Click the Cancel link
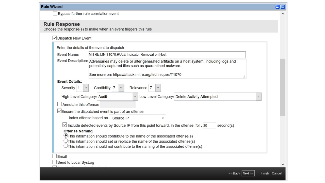Image resolution: width=325 pixels, height=183 pixels. (x=277, y=173)
